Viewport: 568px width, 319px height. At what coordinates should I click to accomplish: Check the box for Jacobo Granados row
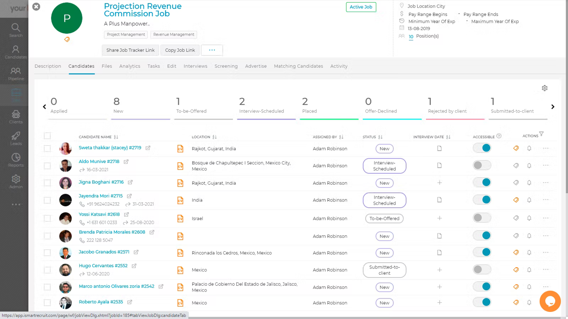(47, 253)
